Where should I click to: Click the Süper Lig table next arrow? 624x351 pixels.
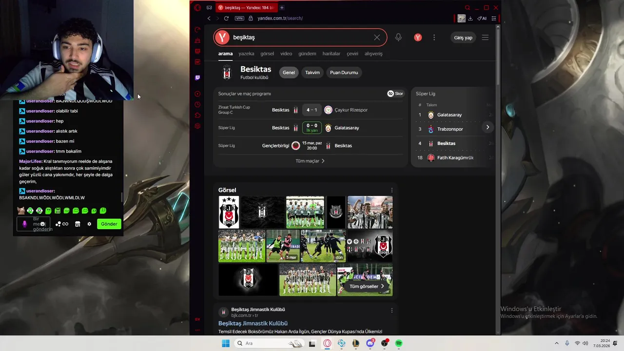point(487,127)
